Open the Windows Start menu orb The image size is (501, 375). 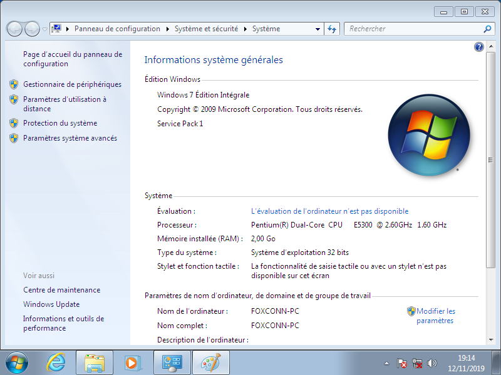(17, 362)
